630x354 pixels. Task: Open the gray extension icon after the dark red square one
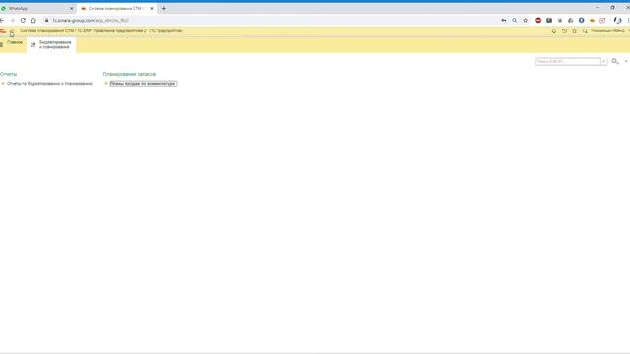[560, 20]
